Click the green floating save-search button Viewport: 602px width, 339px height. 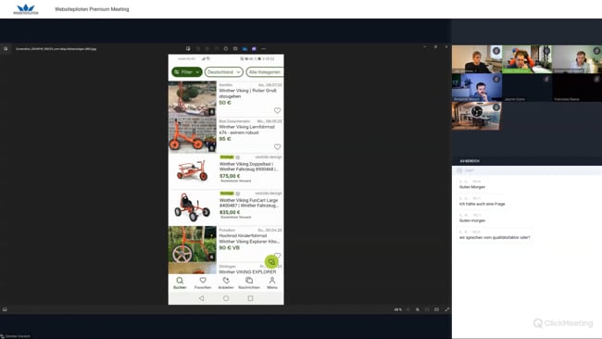point(271,262)
